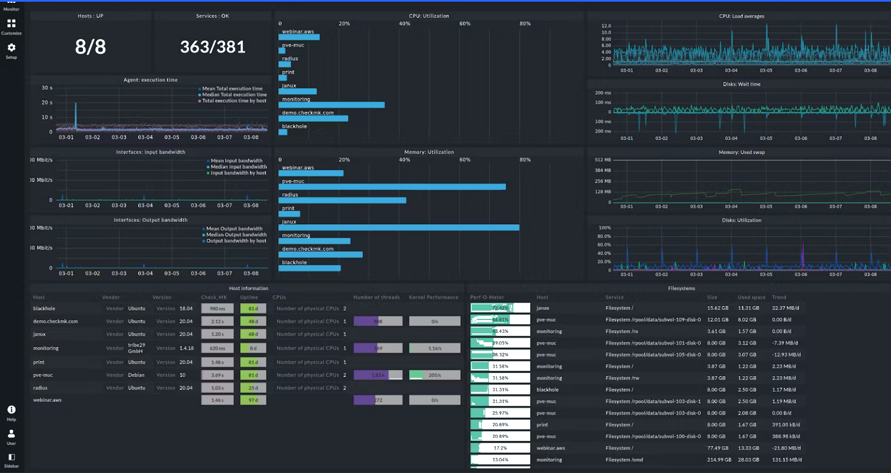891x473 pixels.
Task: Click the Filesystem /ro service entry
Action: click(621, 331)
